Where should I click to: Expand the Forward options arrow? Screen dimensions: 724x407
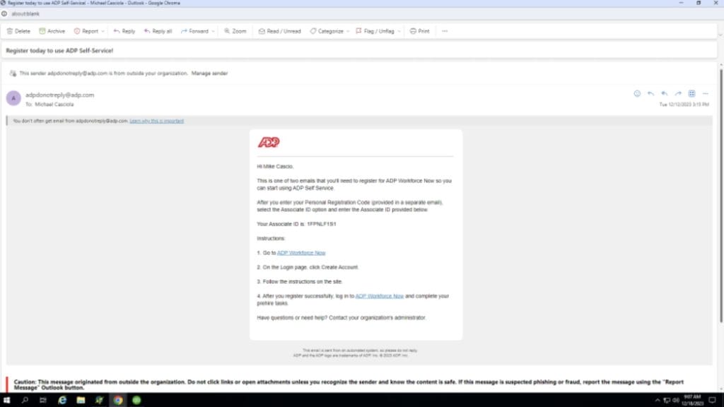coord(214,31)
